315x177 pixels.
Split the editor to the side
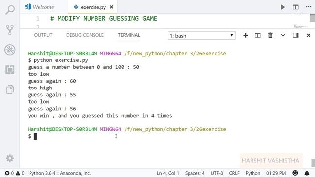pos(295,7)
